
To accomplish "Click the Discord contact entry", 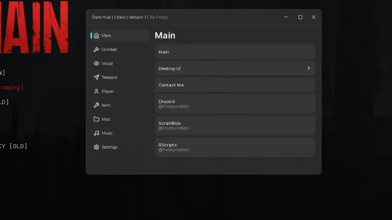I will 235,104.
